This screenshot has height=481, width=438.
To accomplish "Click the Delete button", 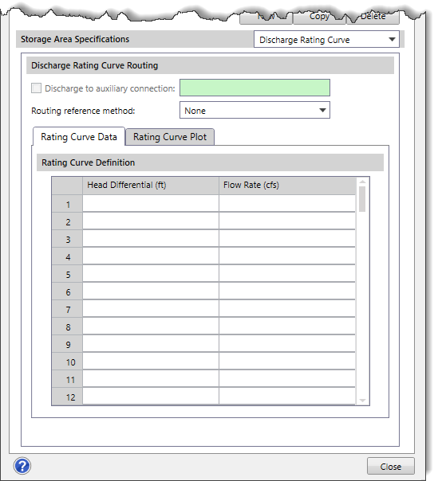I will pyautogui.click(x=373, y=17).
